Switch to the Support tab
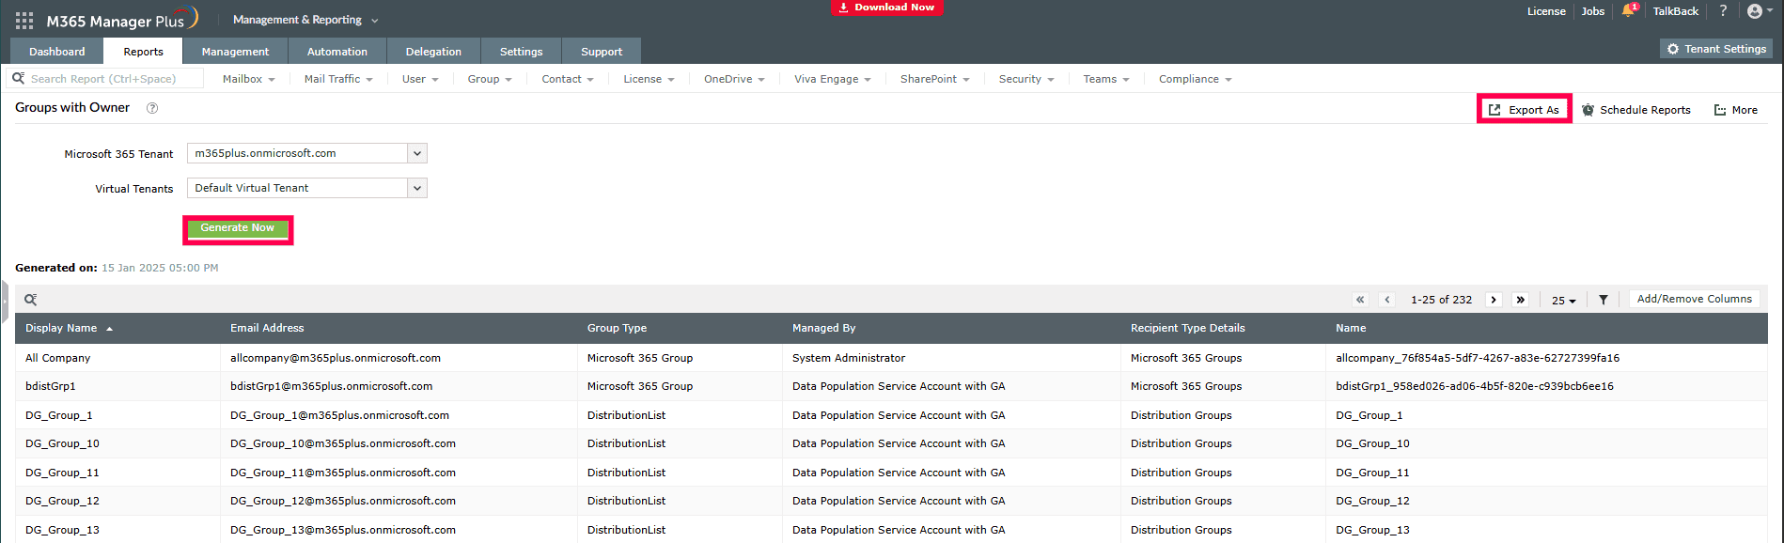The image size is (1784, 543). [602, 52]
